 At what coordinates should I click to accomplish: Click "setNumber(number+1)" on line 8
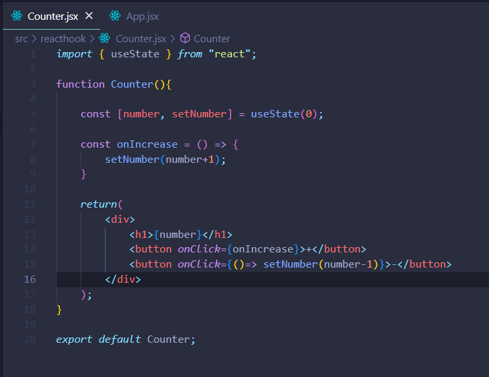tap(163, 159)
